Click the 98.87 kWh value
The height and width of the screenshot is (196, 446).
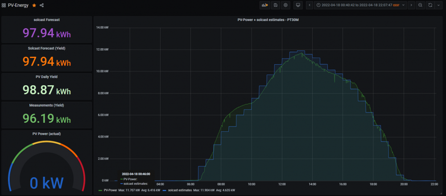47,90
